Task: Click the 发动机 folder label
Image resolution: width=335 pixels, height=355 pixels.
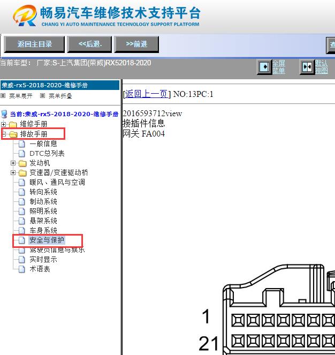Action: tap(40, 163)
